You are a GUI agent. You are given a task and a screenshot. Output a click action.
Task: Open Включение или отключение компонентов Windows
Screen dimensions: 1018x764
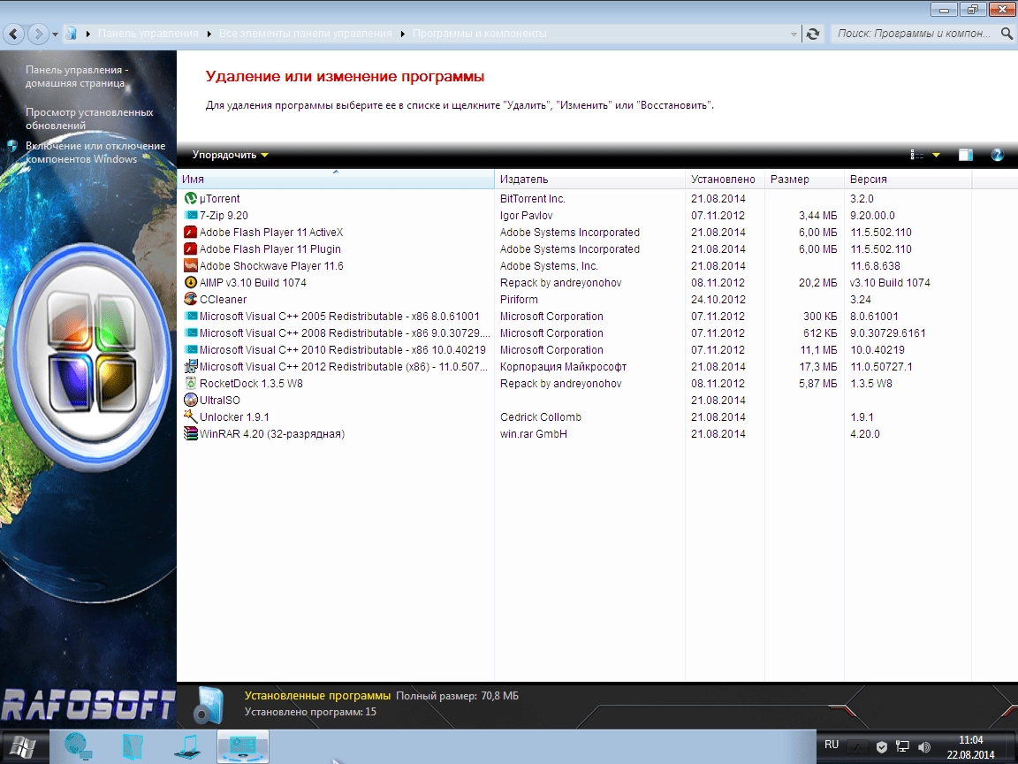tap(95, 152)
